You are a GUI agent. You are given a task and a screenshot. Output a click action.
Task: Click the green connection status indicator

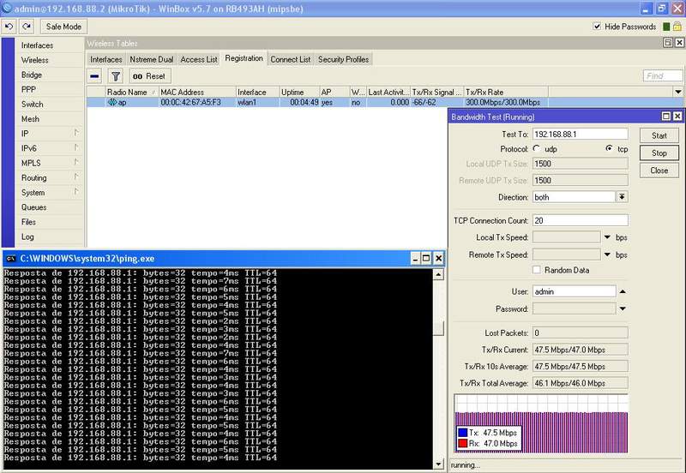point(665,27)
